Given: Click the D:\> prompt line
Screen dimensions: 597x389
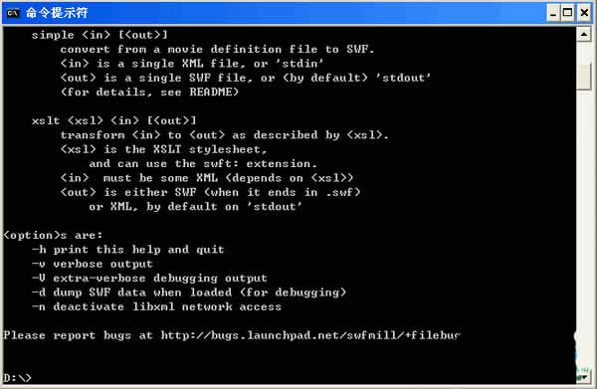Looking at the screenshot, I should coord(18,378).
